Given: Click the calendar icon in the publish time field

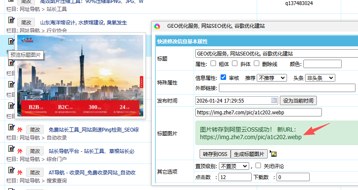Looking at the screenshot, I should point(274,100).
